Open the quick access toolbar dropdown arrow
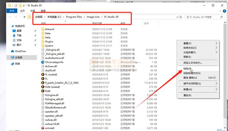Screen dimensions: 228x131 24,6
